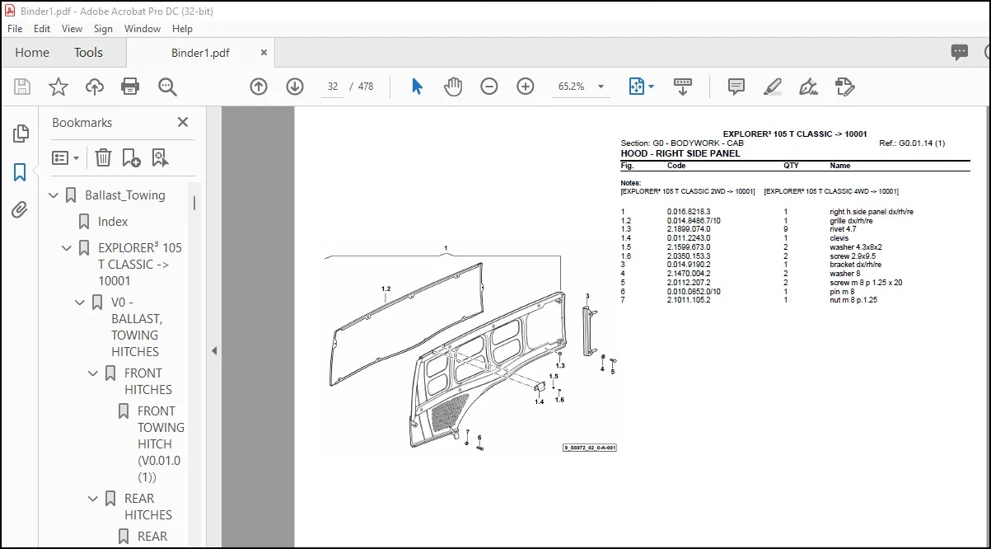The image size is (991, 549).
Task: Open Page Thumbnails panel icon
Action: click(21, 134)
